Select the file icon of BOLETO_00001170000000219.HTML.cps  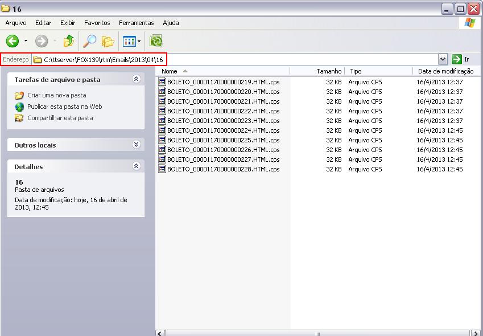coord(162,82)
